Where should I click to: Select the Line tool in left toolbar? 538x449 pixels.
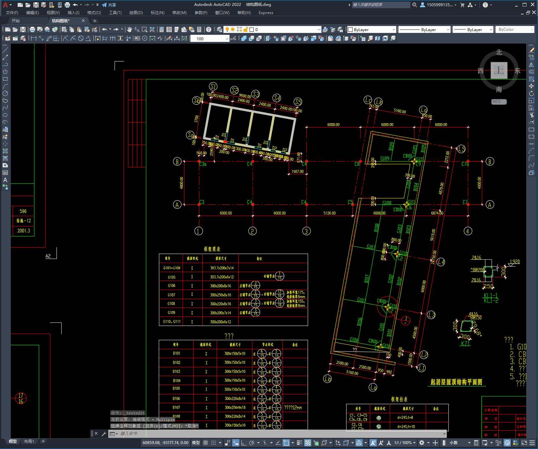click(5, 50)
